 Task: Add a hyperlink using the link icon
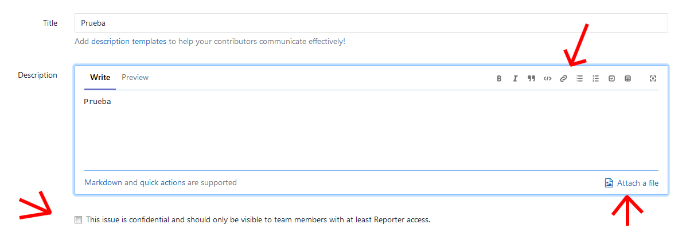click(563, 79)
